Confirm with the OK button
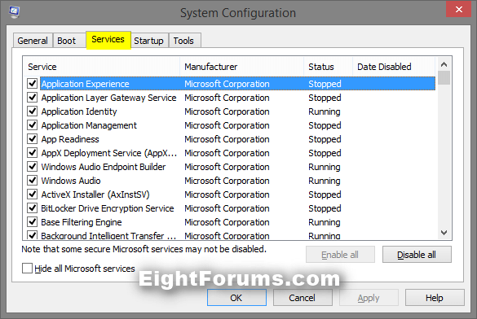 (x=236, y=298)
